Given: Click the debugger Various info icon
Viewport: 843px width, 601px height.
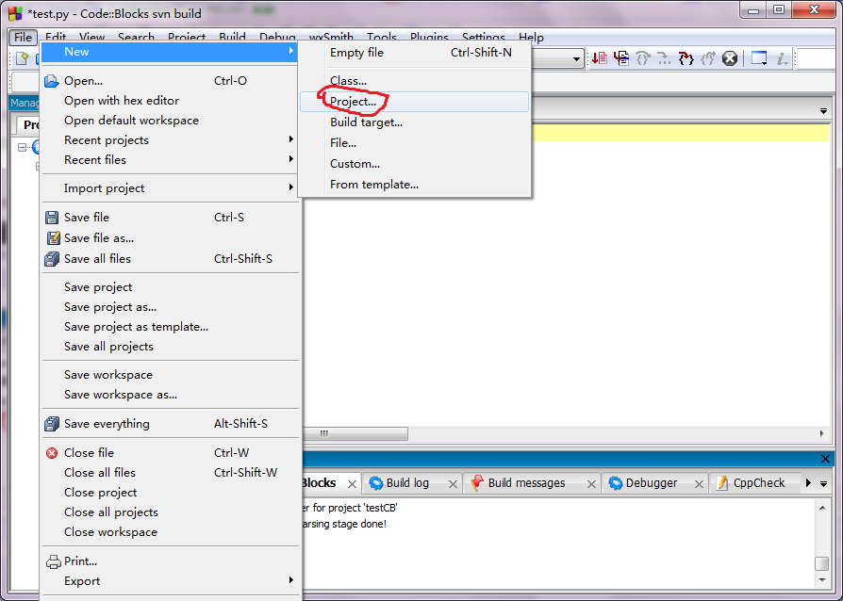Looking at the screenshot, I should click(x=782, y=58).
